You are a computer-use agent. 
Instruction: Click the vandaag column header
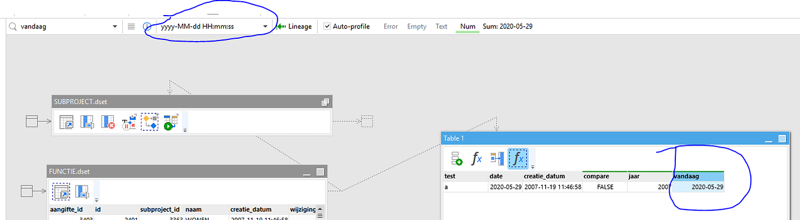[x=698, y=177]
